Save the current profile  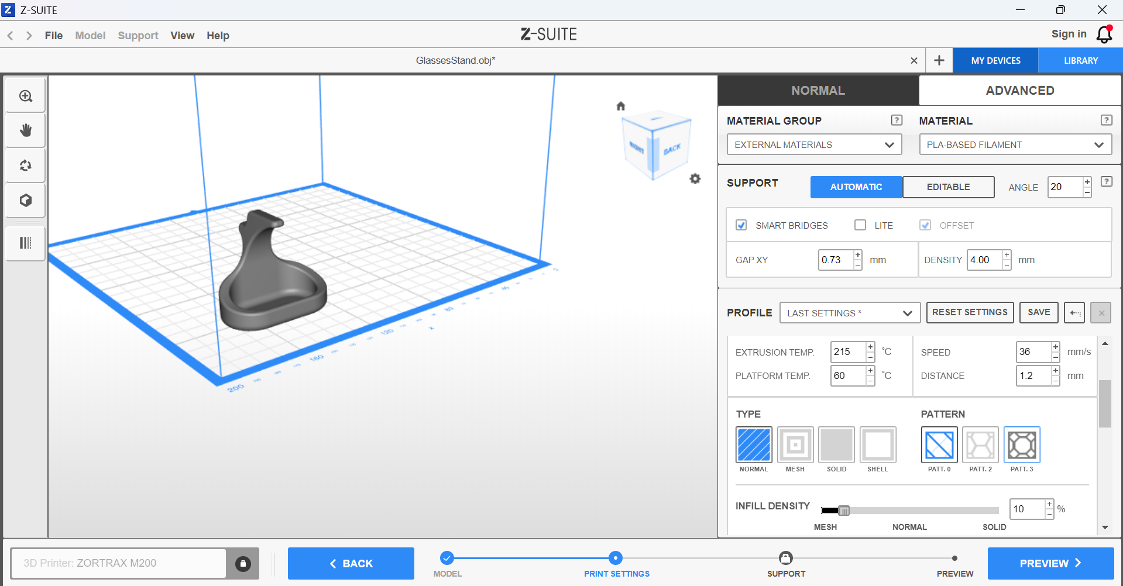[1039, 312]
